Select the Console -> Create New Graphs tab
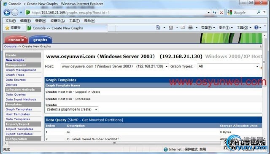Image resolution: width=270 pixels, height=154 pixels. click(67, 28)
